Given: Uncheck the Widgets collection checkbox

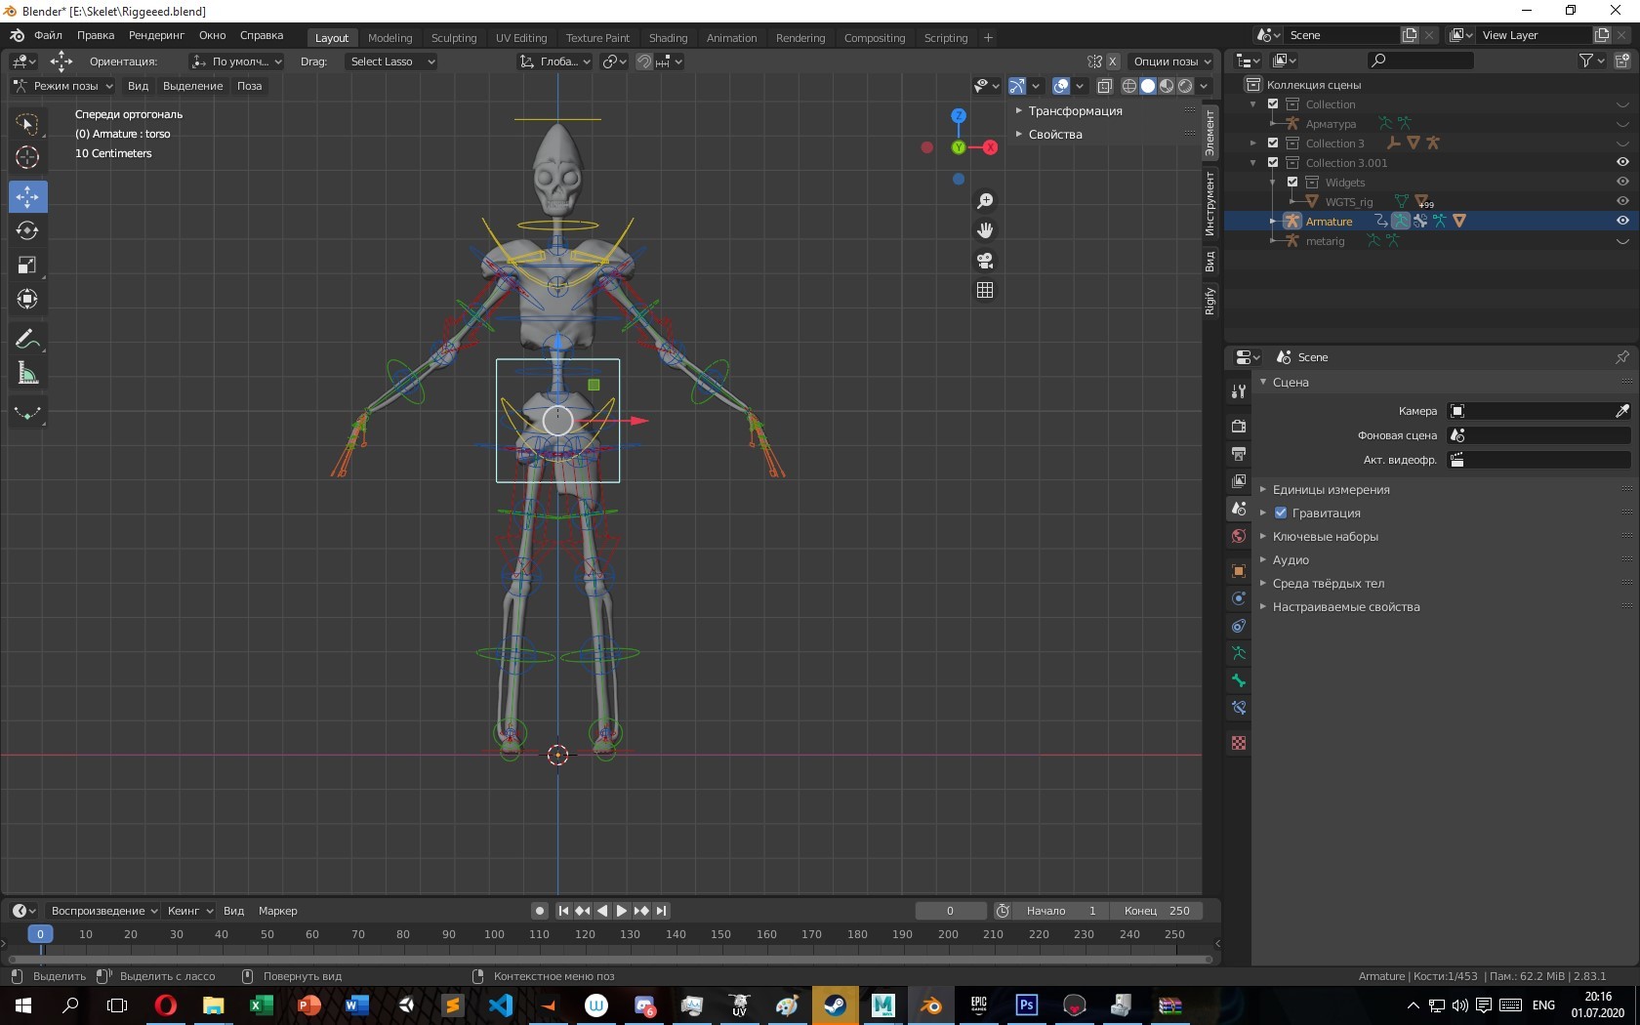Looking at the screenshot, I should tap(1291, 182).
